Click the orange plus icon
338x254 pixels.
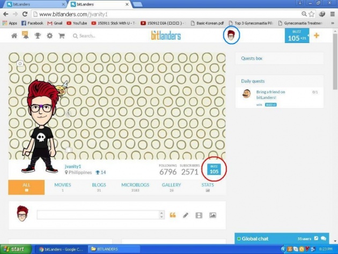[x=316, y=35]
